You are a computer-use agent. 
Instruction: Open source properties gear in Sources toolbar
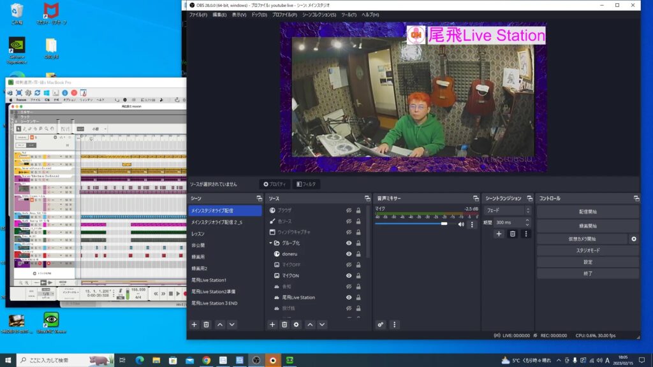297,324
